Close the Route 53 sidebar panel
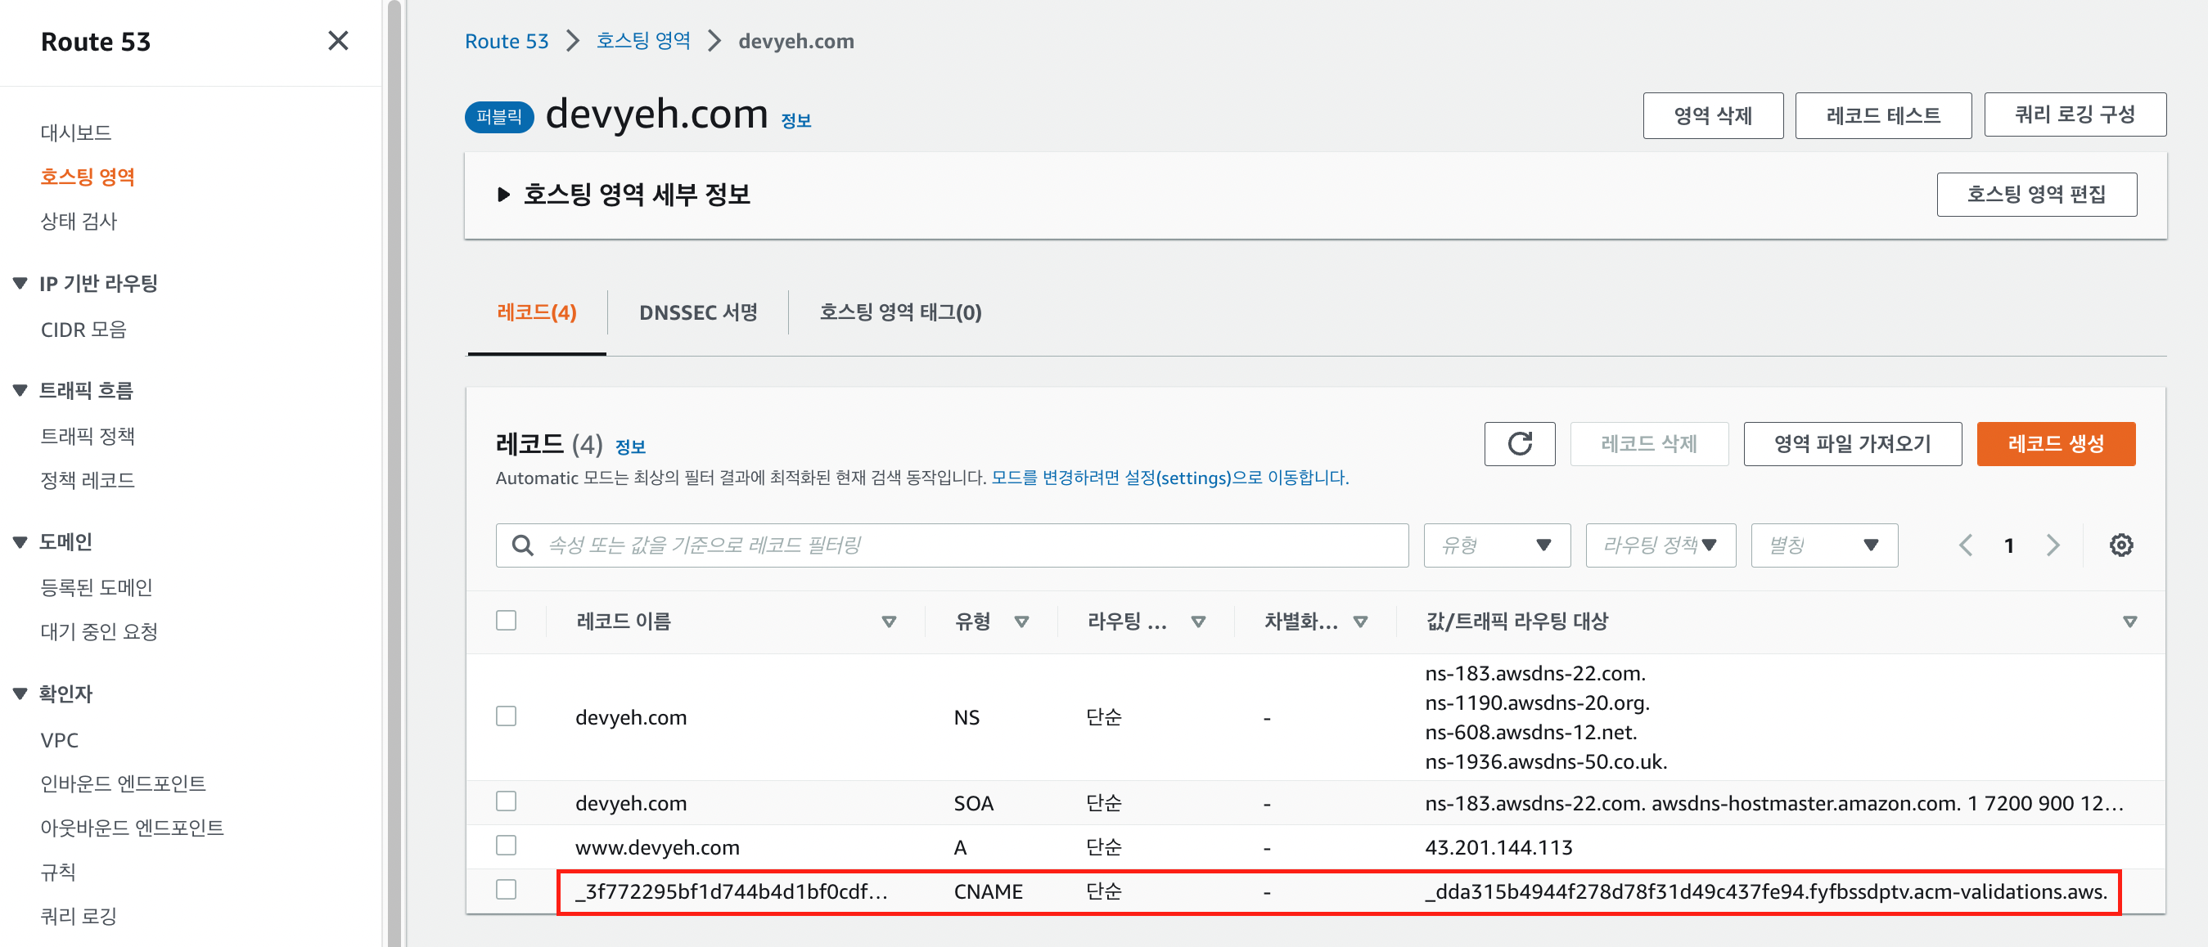 338,40
